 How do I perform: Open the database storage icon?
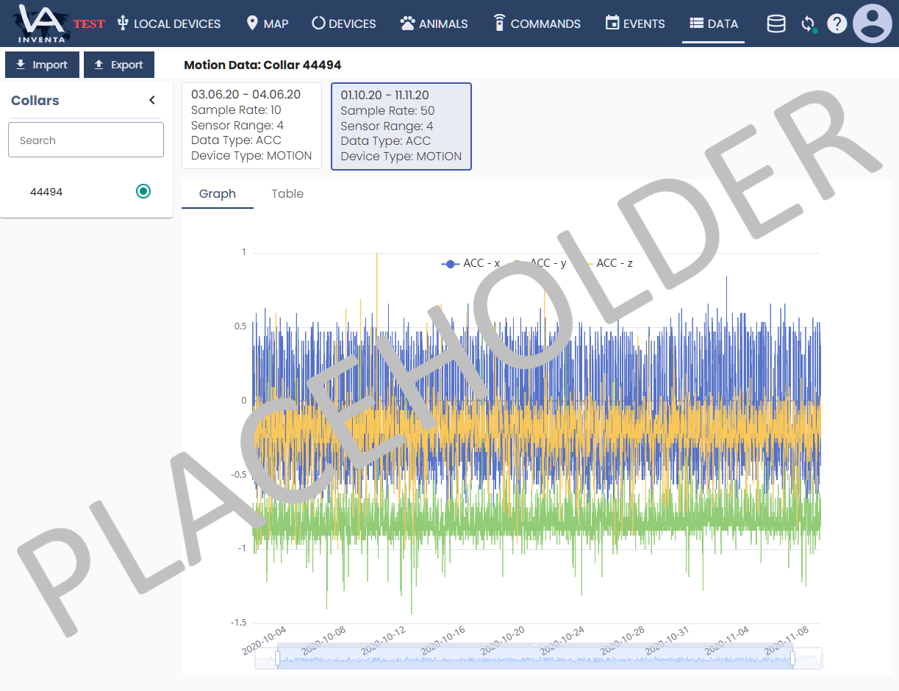[776, 24]
